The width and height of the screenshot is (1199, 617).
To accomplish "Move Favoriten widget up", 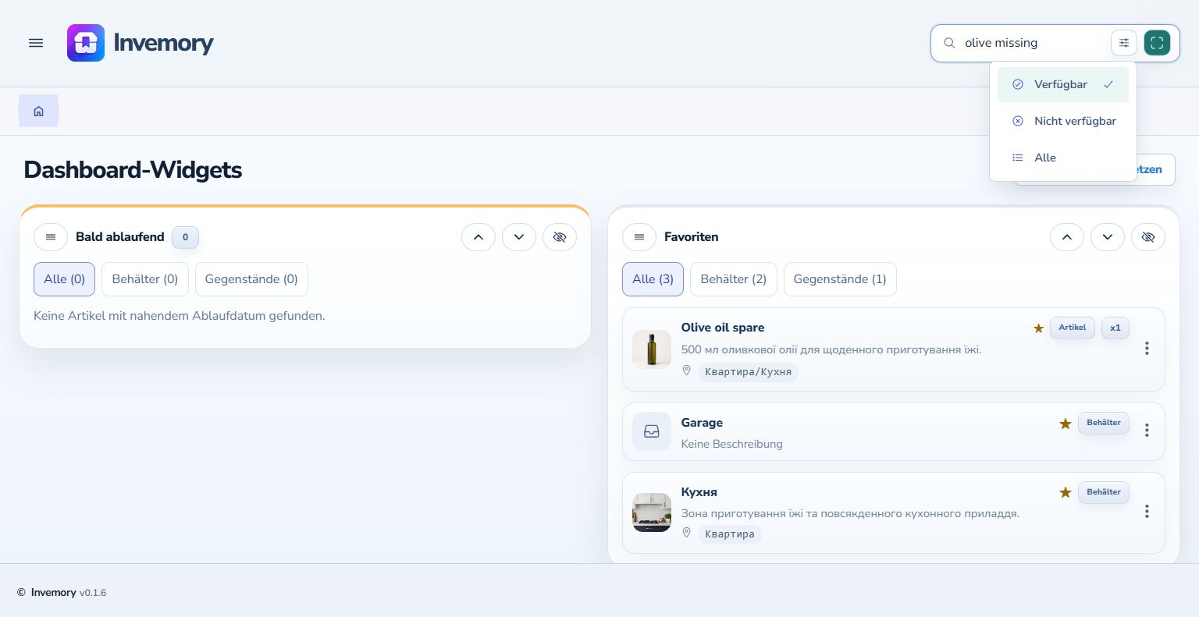I will 1067,237.
